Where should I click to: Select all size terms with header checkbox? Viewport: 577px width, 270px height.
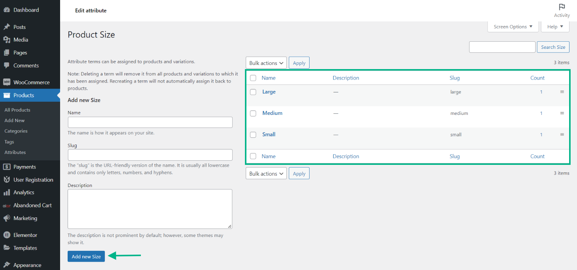[x=253, y=78]
